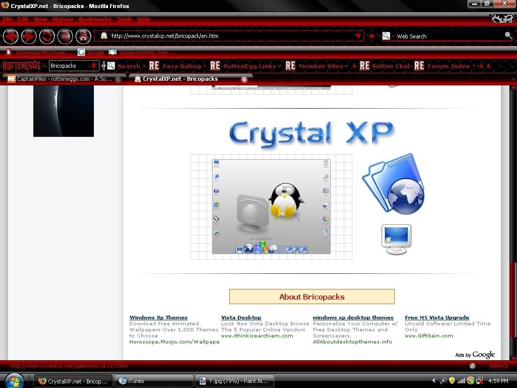
Task: Open the Bookmarks menu
Action: click(95, 19)
